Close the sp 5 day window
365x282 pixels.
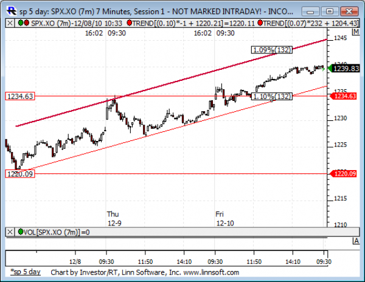click(x=349, y=11)
